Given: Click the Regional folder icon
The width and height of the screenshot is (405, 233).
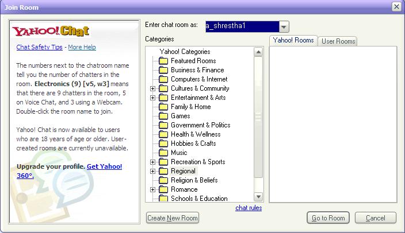Looking at the screenshot, I should click(x=163, y=171).
